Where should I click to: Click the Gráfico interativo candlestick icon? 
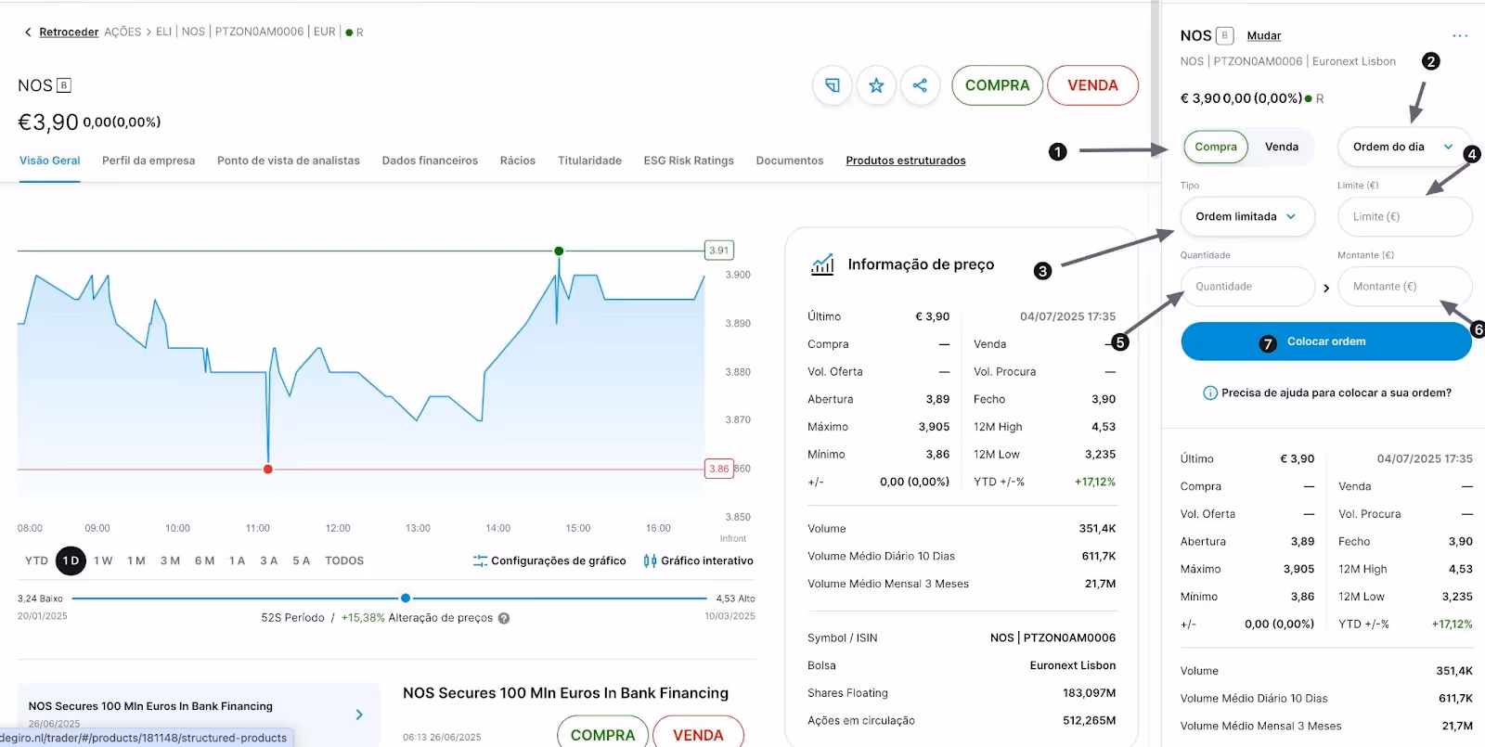650,560
